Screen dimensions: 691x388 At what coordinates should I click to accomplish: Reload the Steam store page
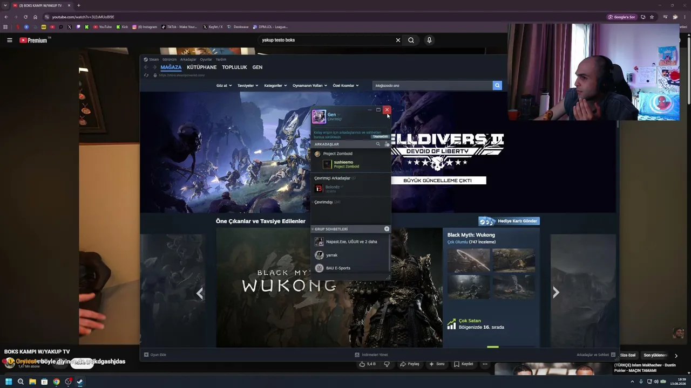(146, 75)
